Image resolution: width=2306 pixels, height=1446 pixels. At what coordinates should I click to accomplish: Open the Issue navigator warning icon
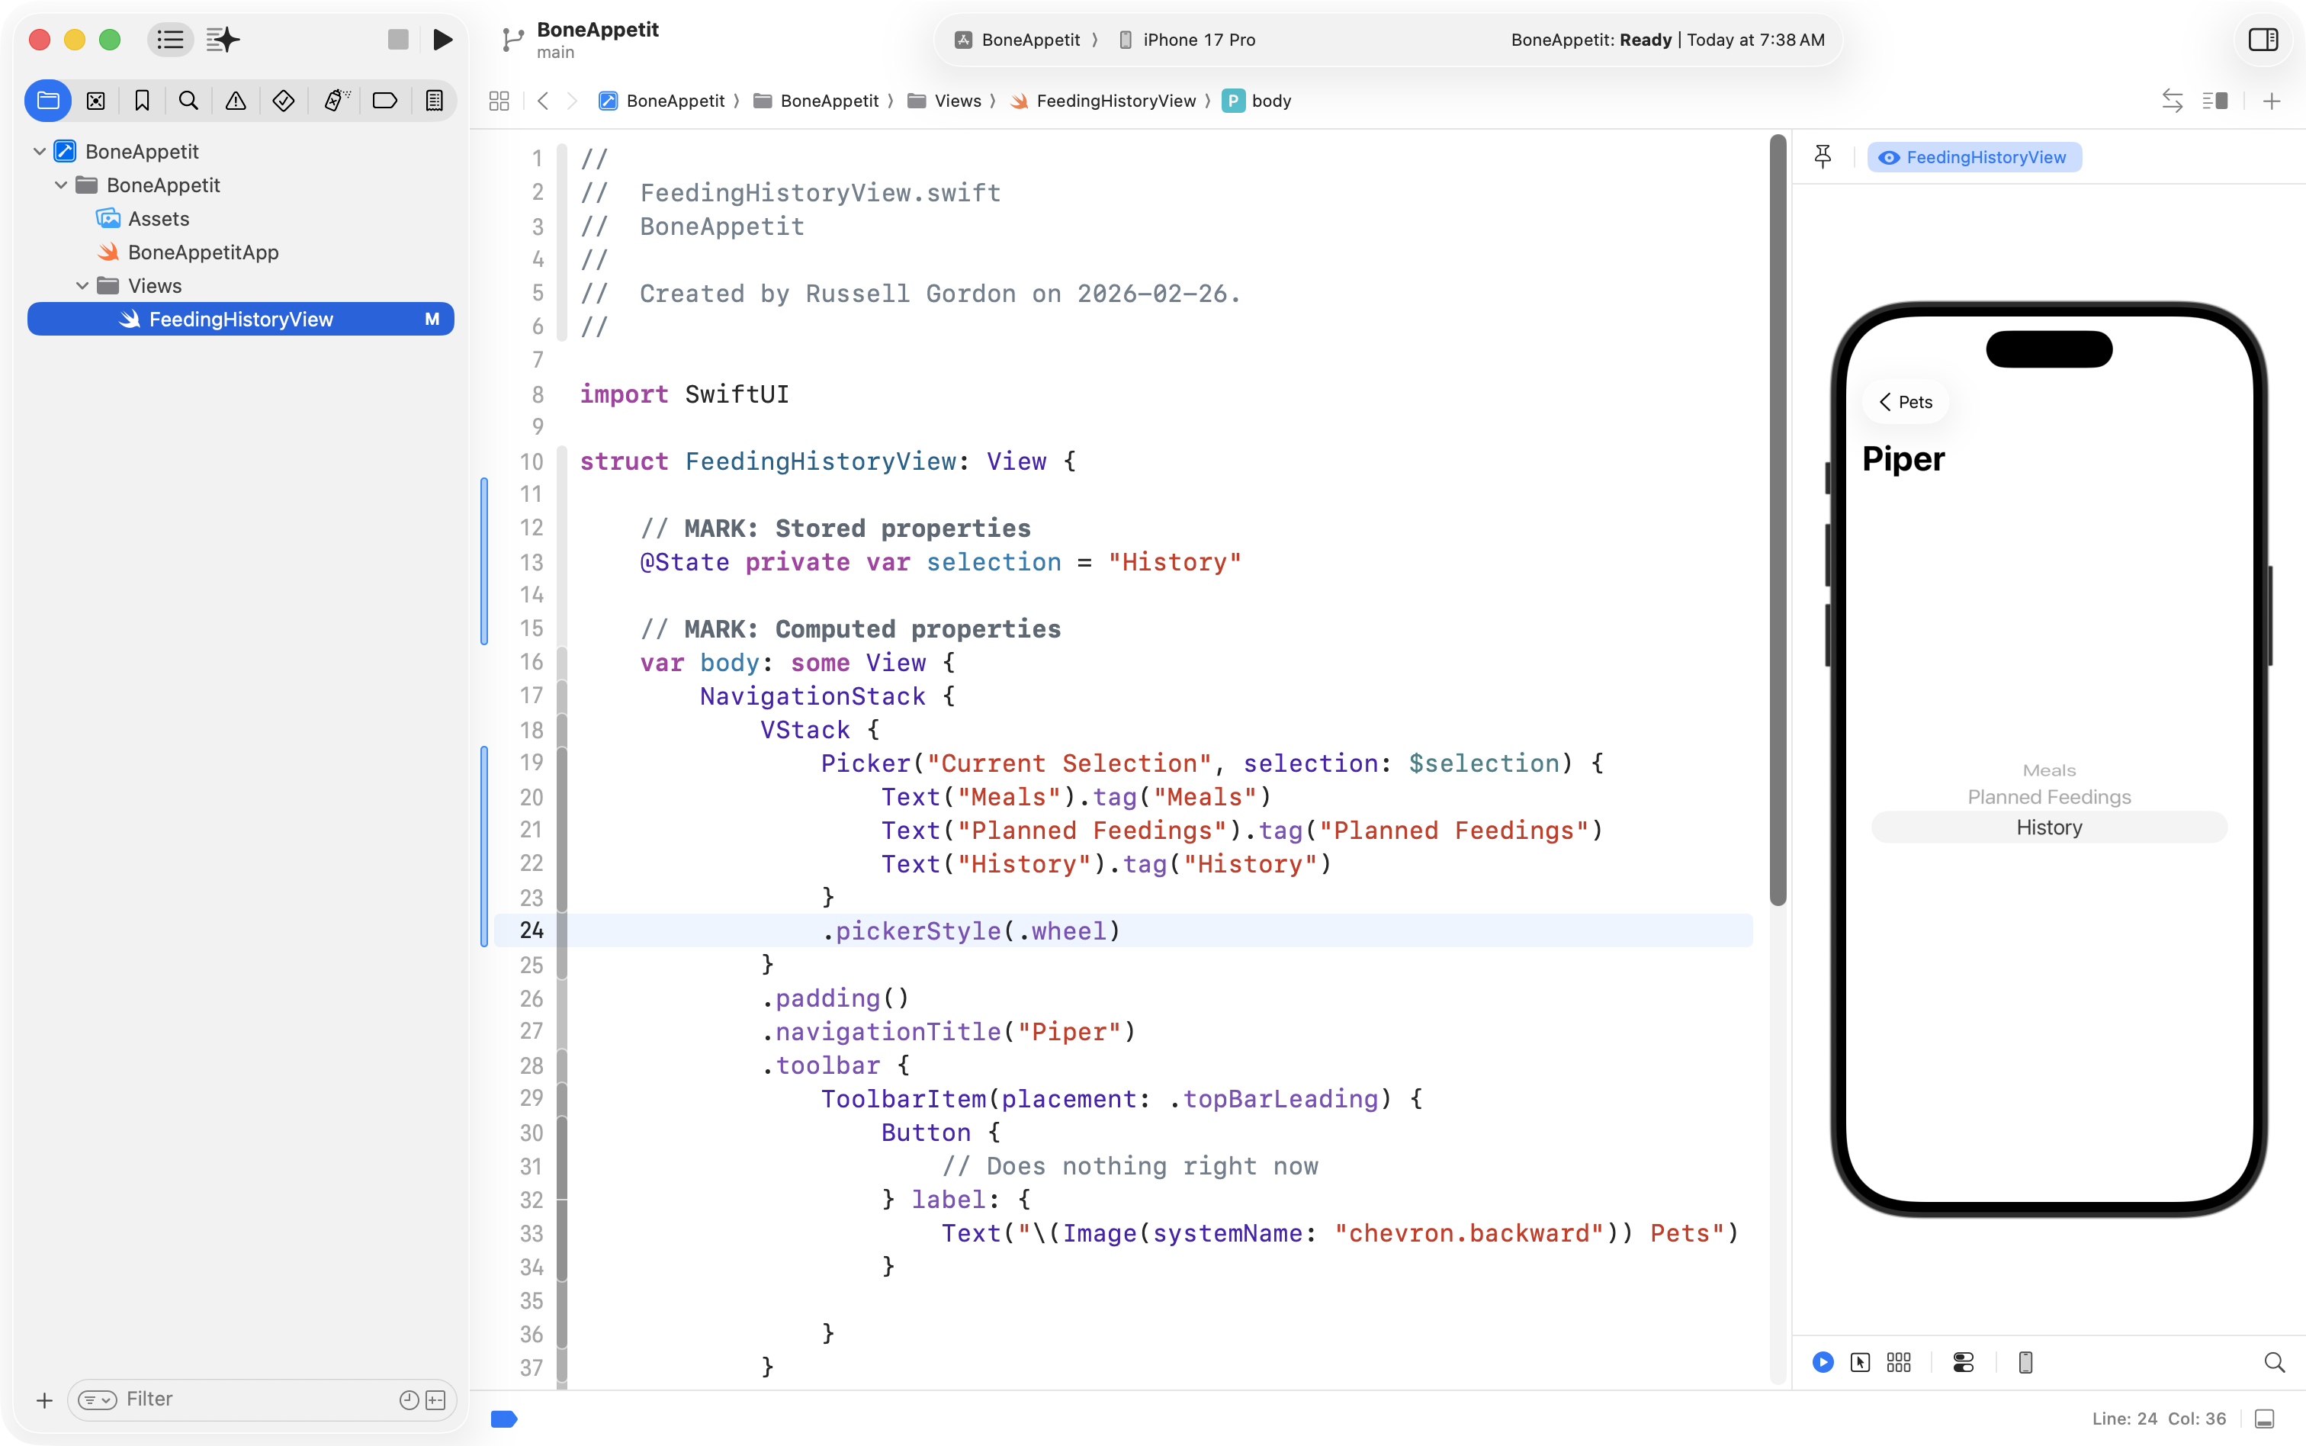click(x=235, y=101)
